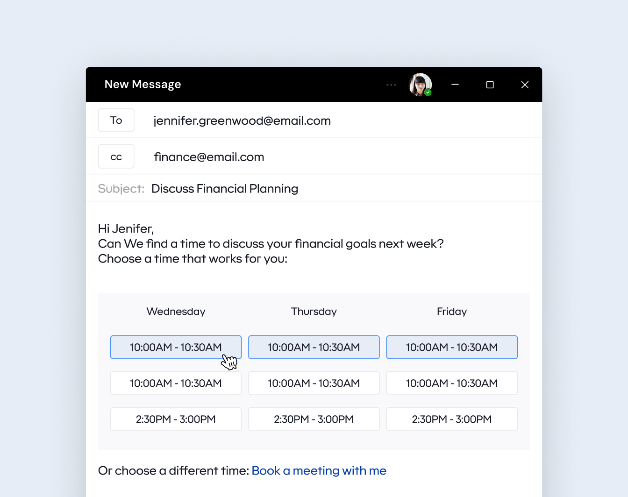
Task: Pick the Wednesday 2:30PM - 3:00PM slot
Action: (x=176, y=419)
